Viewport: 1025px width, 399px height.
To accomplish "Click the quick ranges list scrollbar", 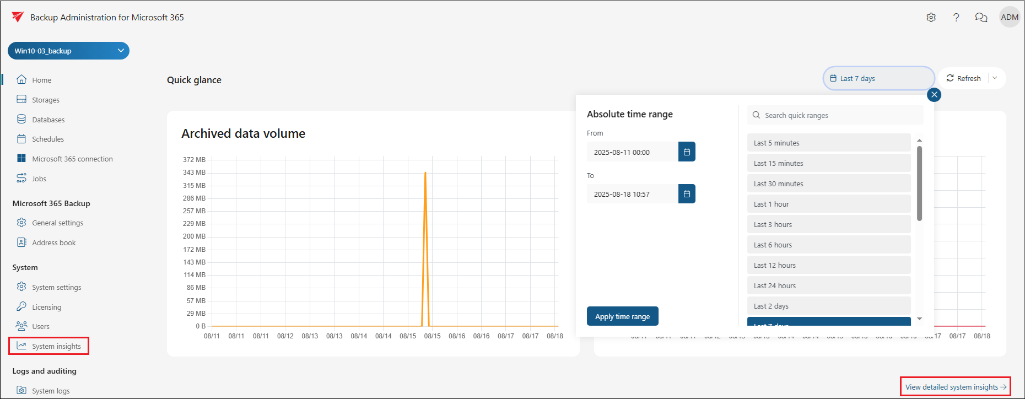I will (919, 184).
